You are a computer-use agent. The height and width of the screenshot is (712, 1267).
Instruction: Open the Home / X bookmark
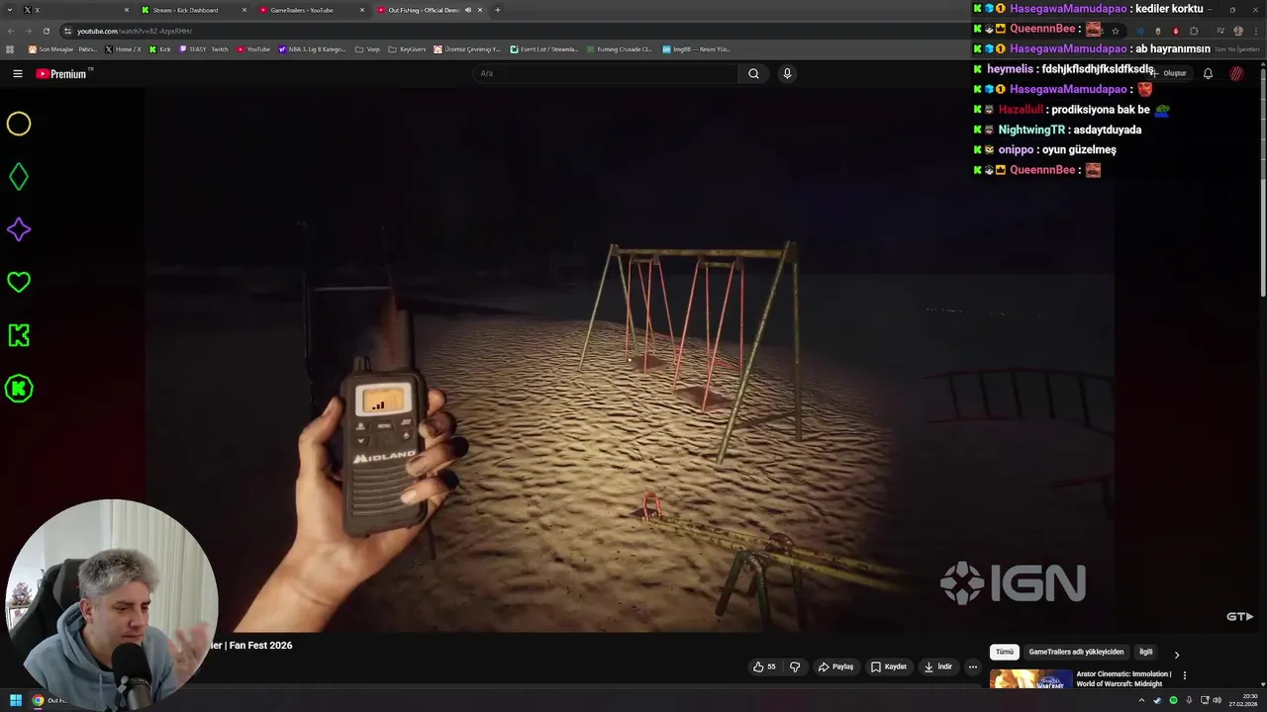pyautogui.click(x=123, y=48)
